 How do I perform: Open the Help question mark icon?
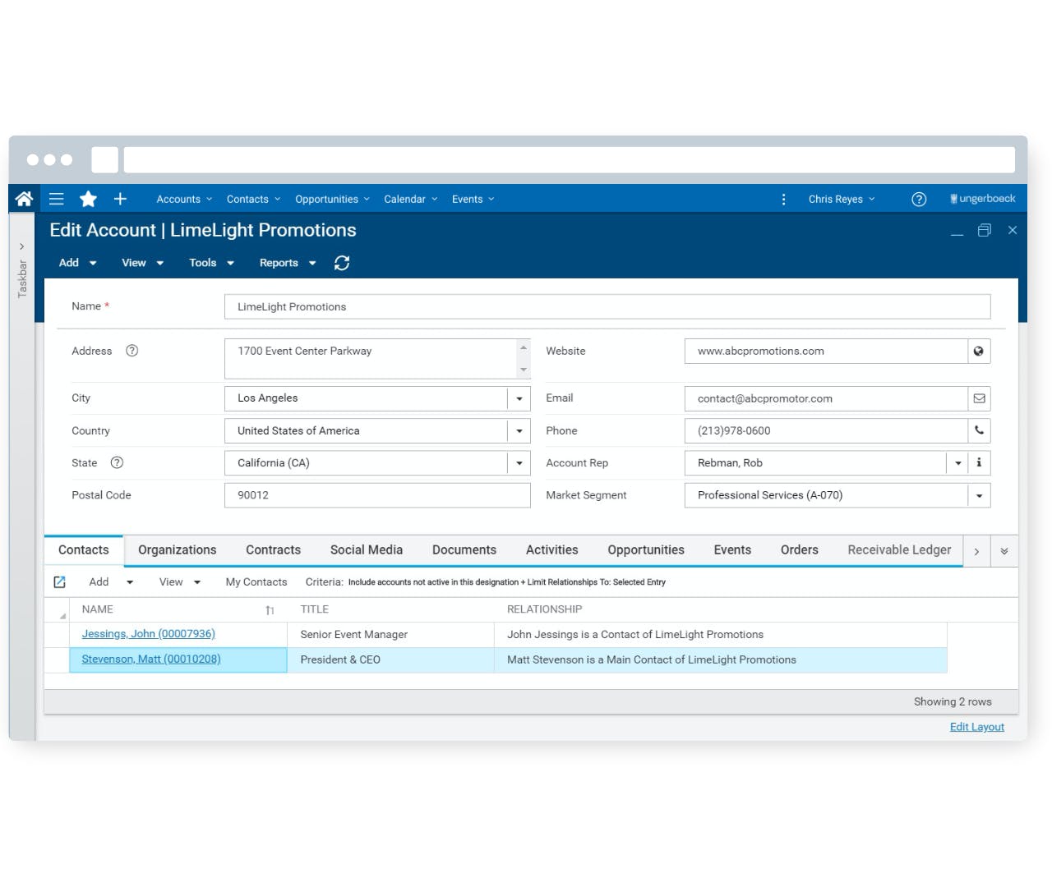919,199
